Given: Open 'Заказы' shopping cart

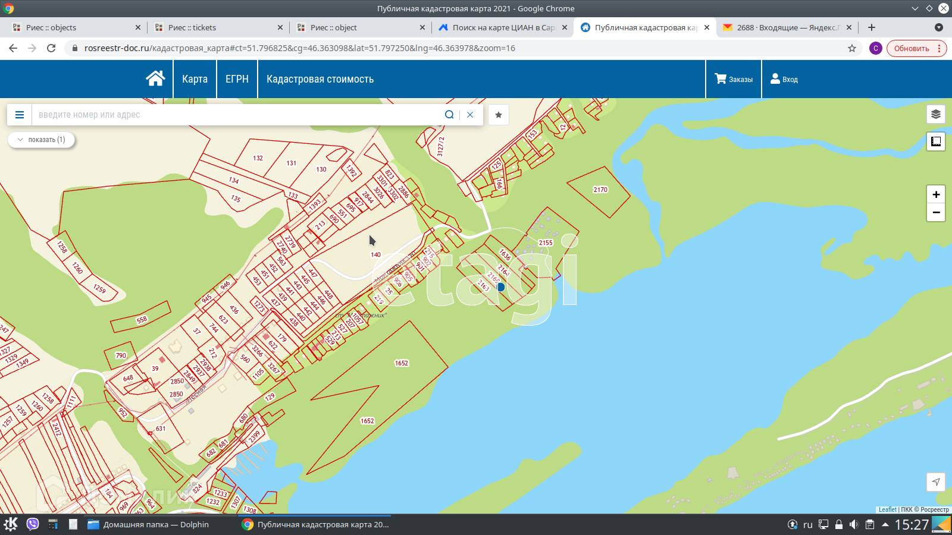Looking at the screenshot, I should point(734,79).
